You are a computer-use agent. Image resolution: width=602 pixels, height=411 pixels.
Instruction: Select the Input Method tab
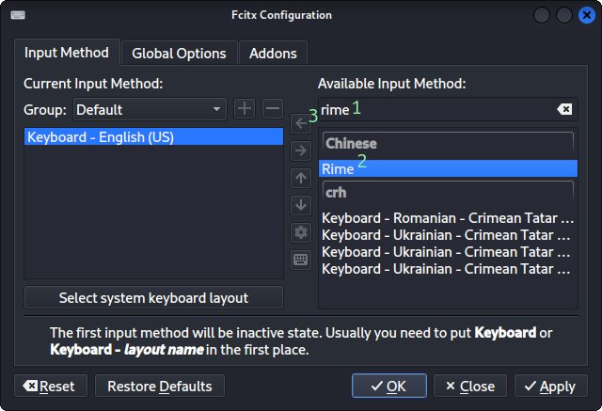(67, 53)
